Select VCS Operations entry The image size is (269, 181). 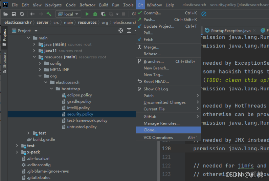(x=168, y=138)
